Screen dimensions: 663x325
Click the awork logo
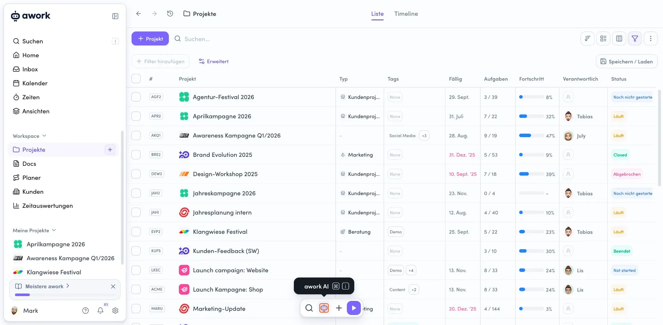coord(31,16)
